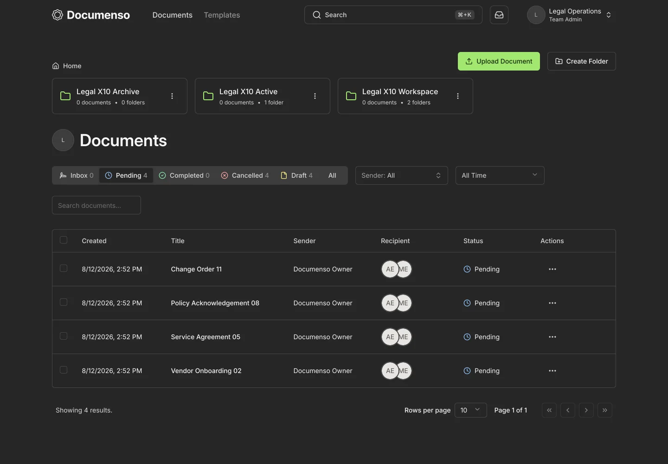Open the inbox icon button
Image resolution: width=668 pixels, height=464 pixels.
pos(499,15)
